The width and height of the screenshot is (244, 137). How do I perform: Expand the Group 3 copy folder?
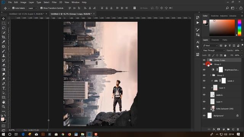point(208,60)
